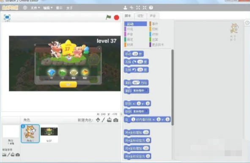Click value 0 in 将y坐标设定为 block

click(x=148, y=156)
